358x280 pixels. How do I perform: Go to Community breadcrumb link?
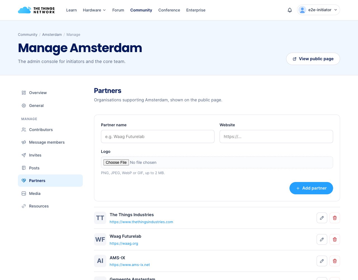point(28,35)
